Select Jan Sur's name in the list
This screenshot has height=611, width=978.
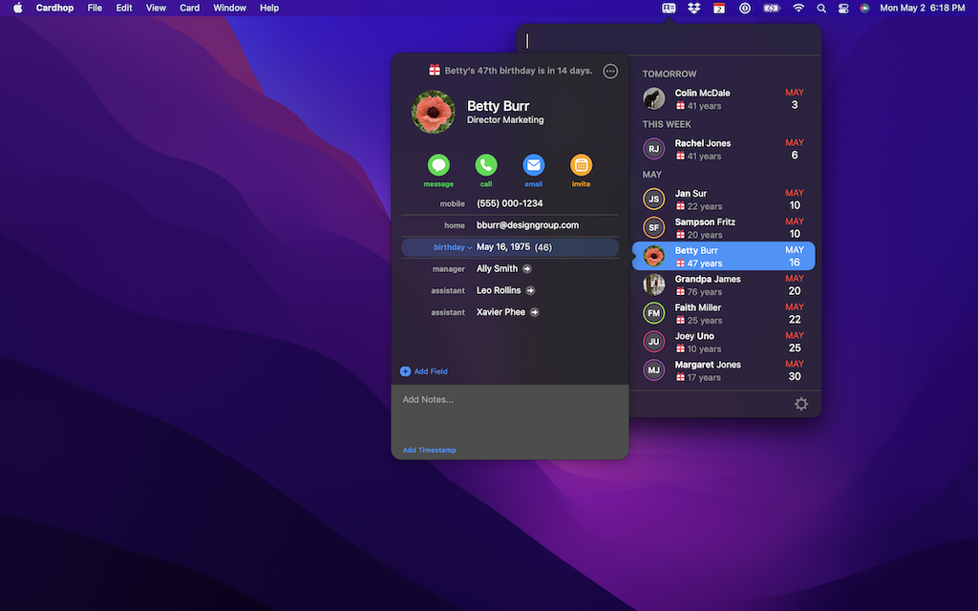click(691, 194)
